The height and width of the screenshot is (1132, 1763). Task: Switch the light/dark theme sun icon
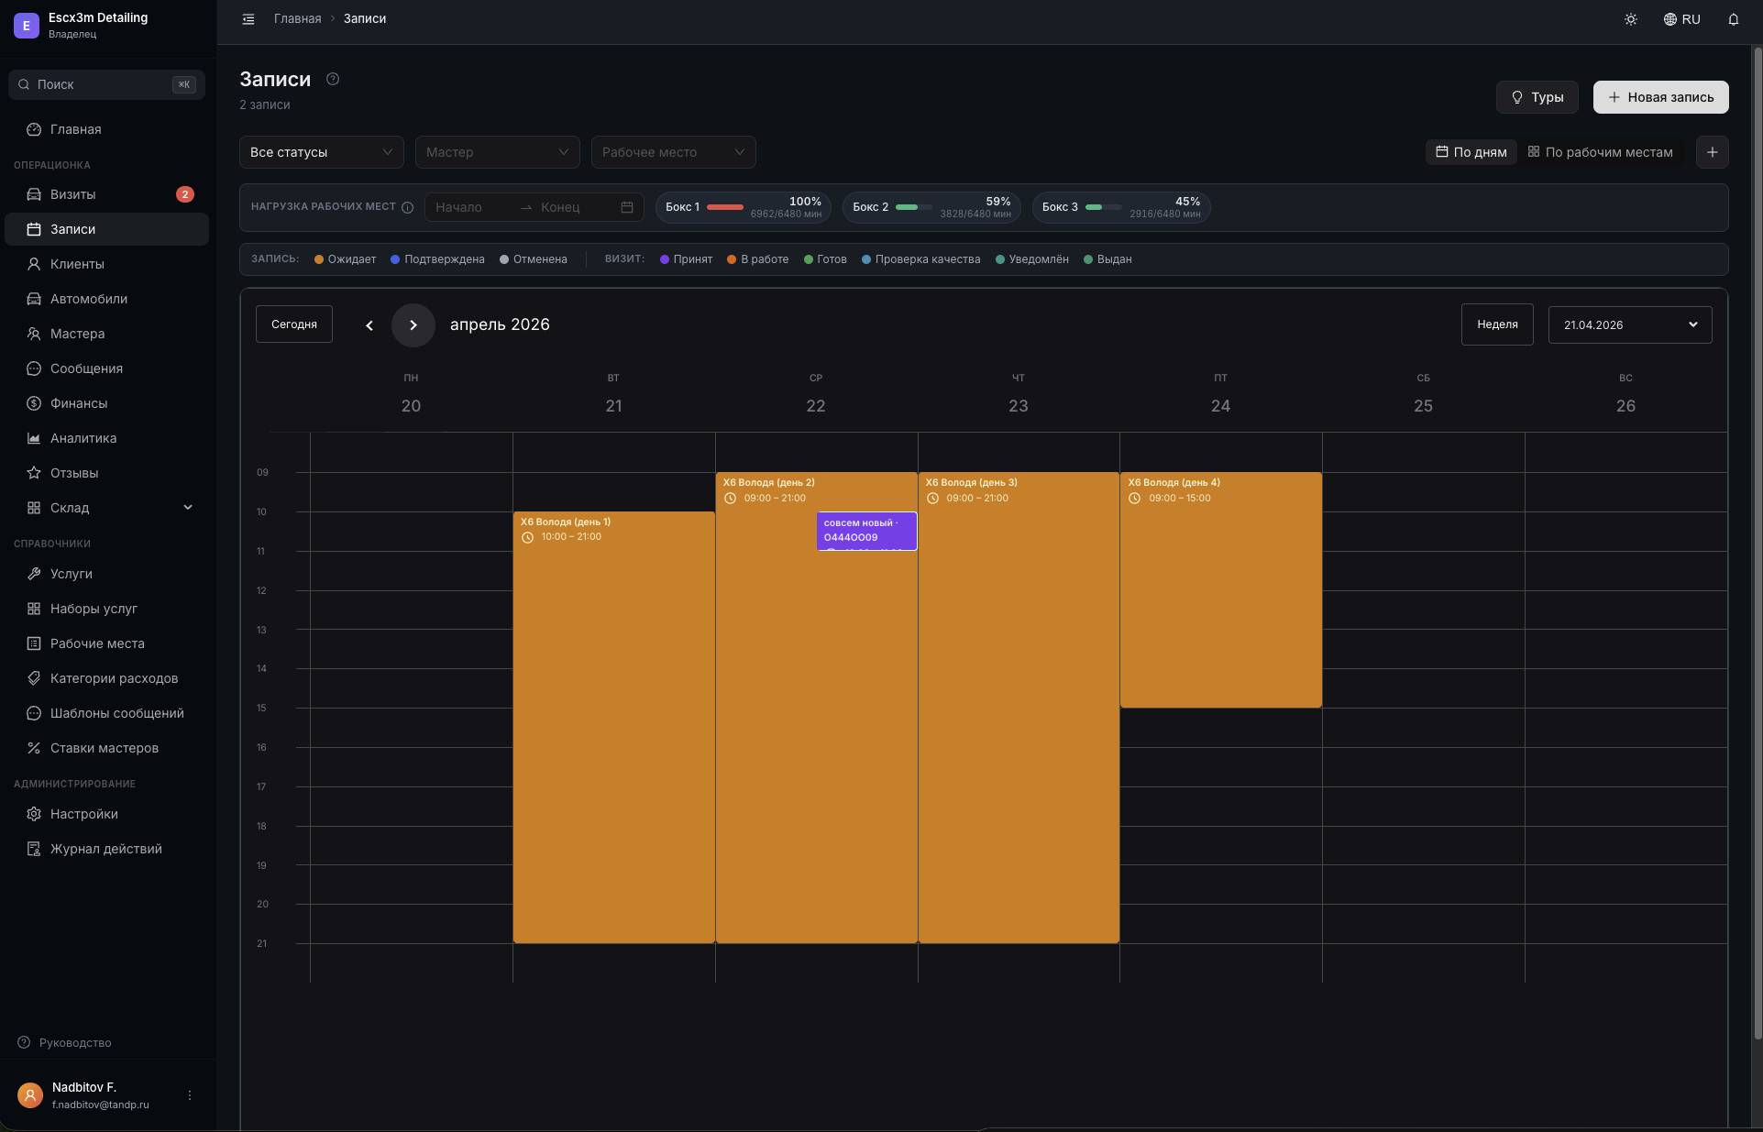point(1630,19)
